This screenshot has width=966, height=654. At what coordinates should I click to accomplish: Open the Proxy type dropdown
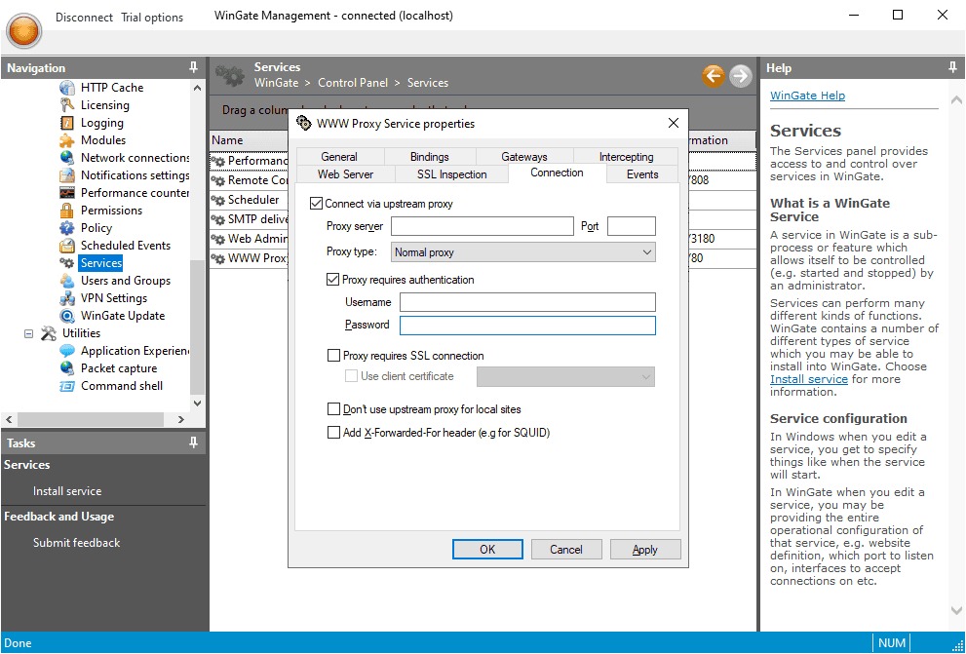[523, 252]
